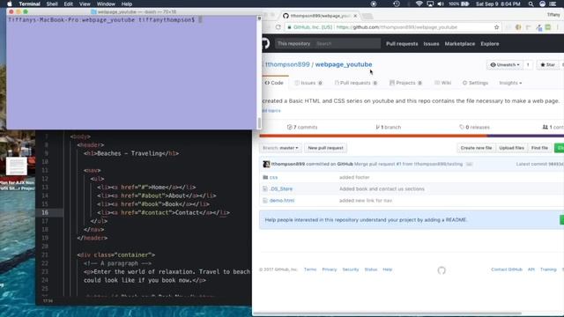Click the GitHub octocat logo
Viewport: 564px width, 317px height.
coord(265,43)
